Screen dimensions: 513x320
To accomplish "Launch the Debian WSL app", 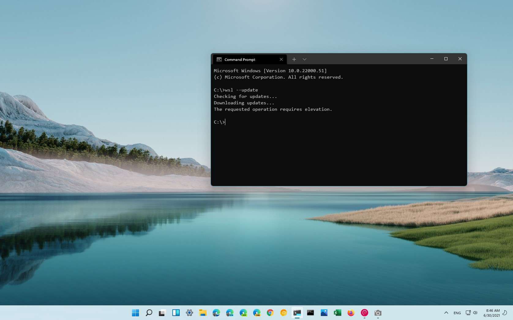I will coord(364,313).
